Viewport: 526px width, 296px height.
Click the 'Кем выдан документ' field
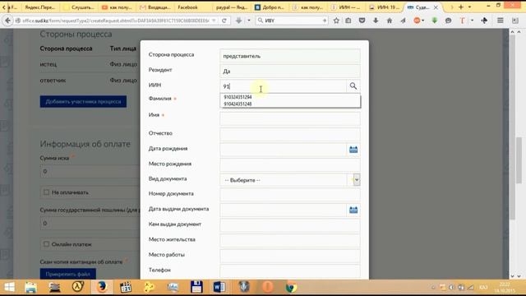pos(290,224)
